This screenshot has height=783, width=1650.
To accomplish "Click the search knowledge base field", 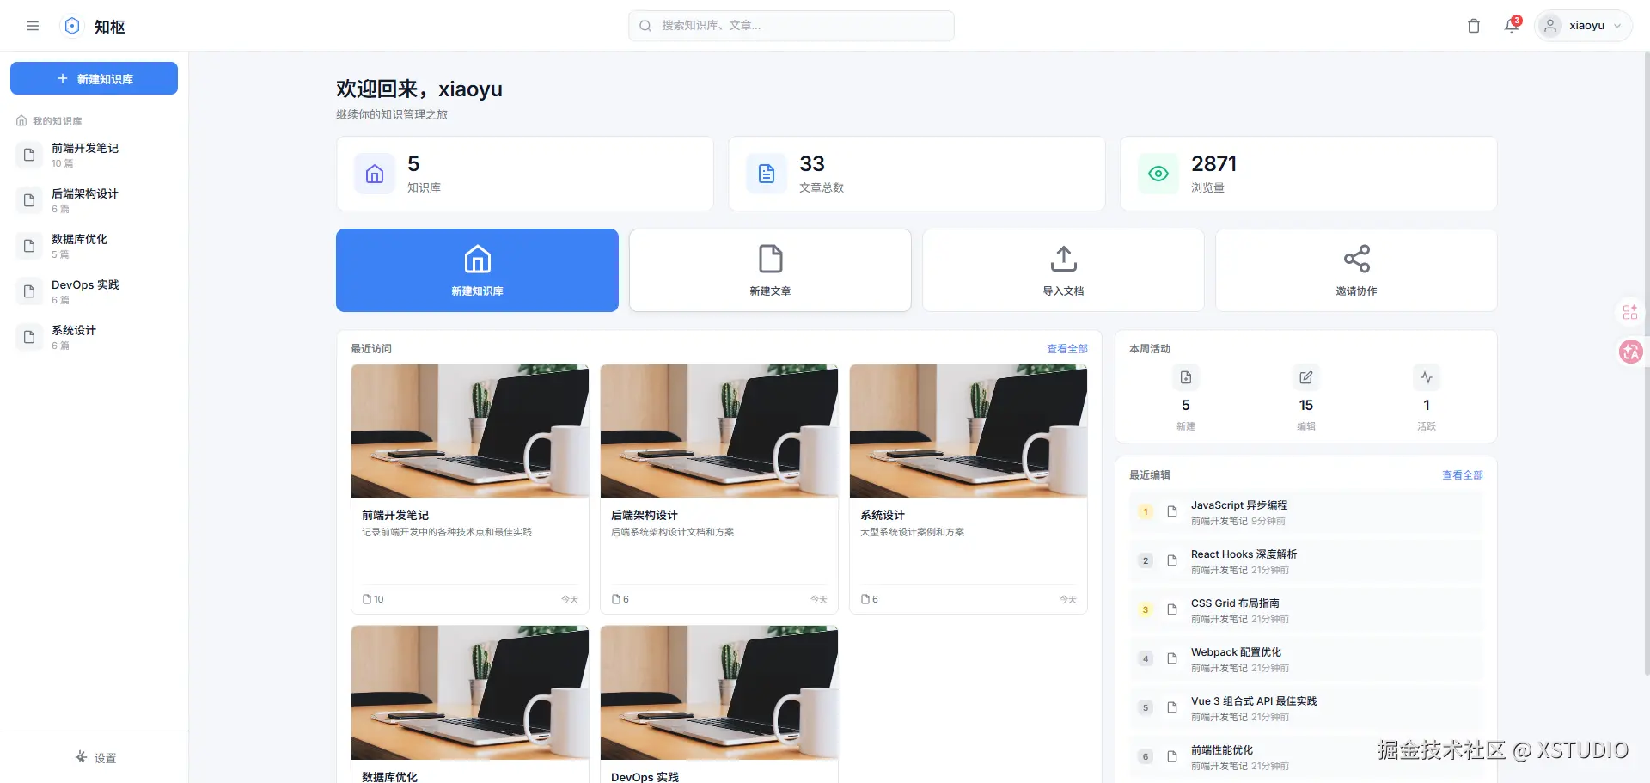I will (x=791, y=26).
